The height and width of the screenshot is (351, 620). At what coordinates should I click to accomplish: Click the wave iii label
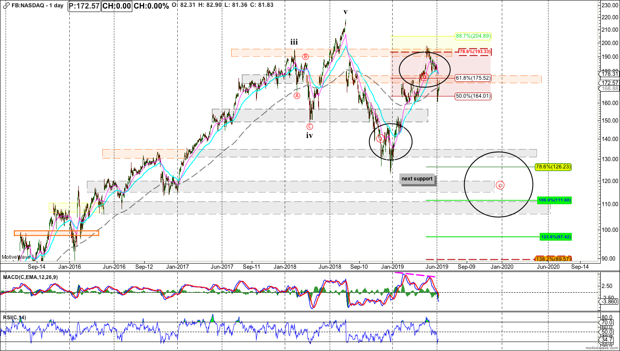pos(294,42)
